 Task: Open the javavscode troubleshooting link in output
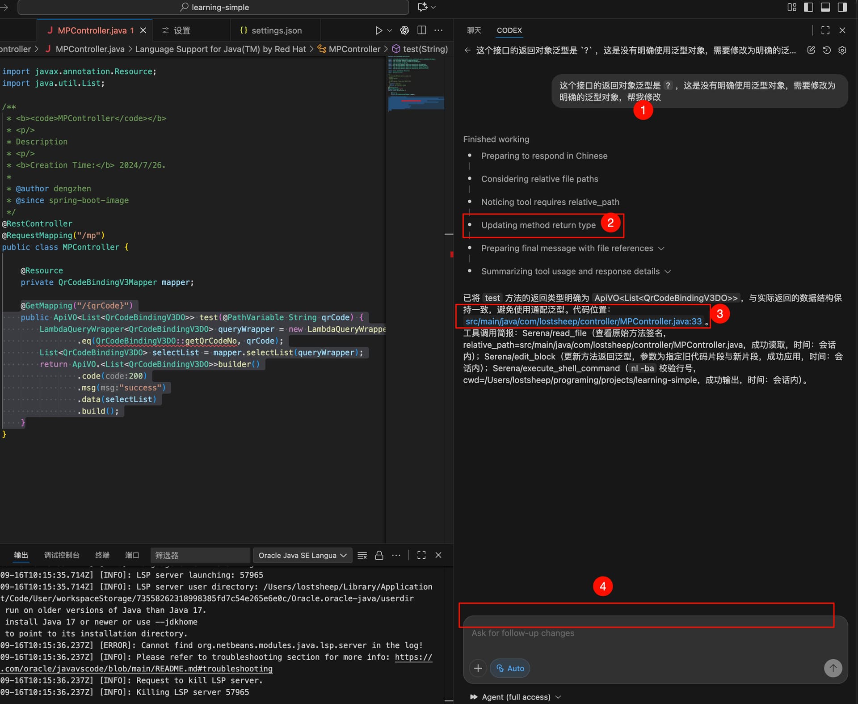pos(136,669)
